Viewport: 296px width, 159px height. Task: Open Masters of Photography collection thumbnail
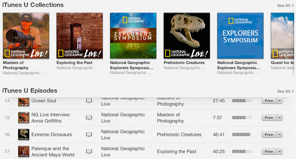(26, 36)
